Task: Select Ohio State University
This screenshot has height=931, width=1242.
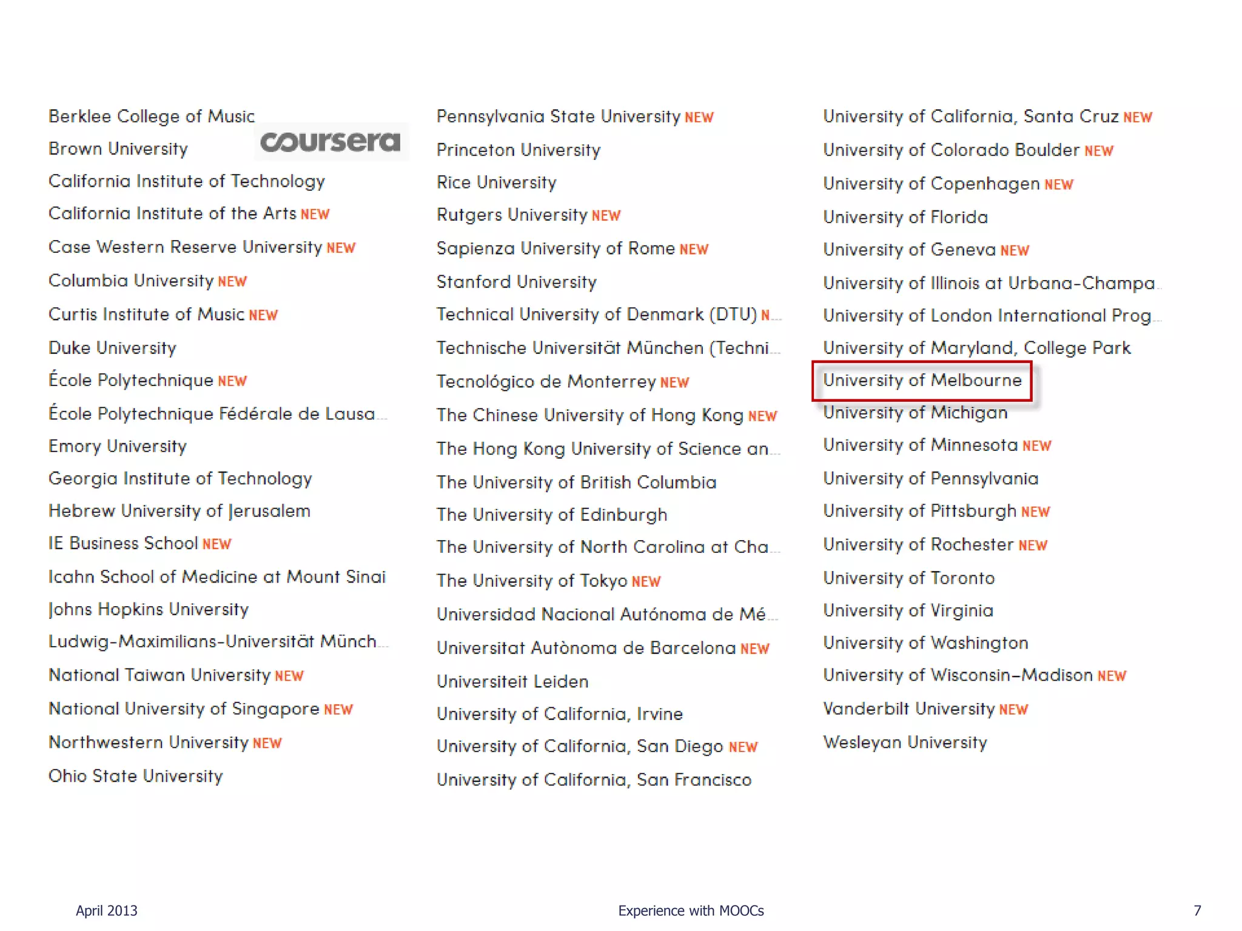Action: [x=136, y=776]
